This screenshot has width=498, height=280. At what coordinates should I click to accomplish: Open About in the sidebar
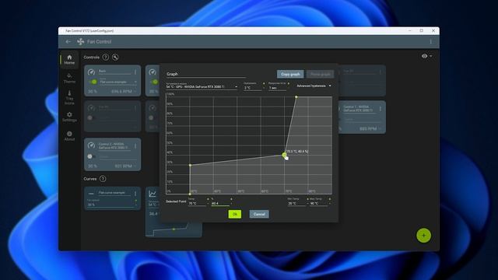pos(69,136)
